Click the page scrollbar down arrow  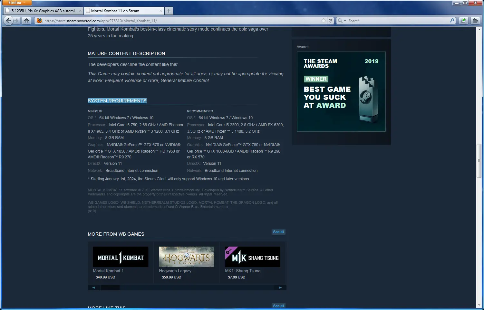click(479, 305)
